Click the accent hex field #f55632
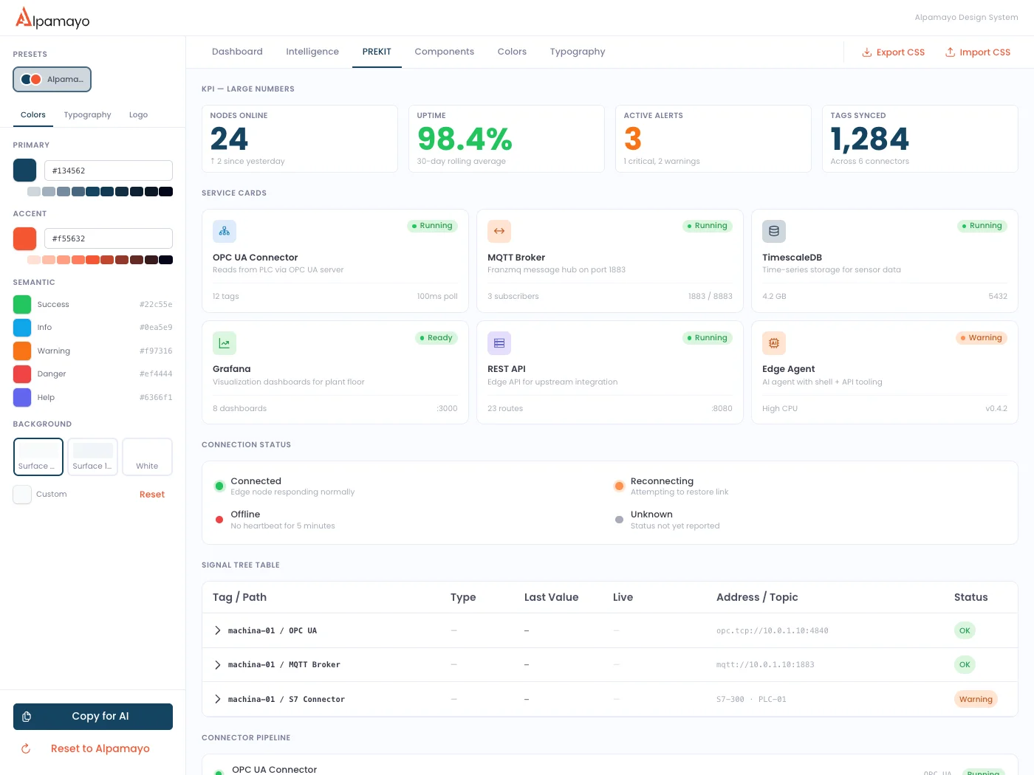 109,238
